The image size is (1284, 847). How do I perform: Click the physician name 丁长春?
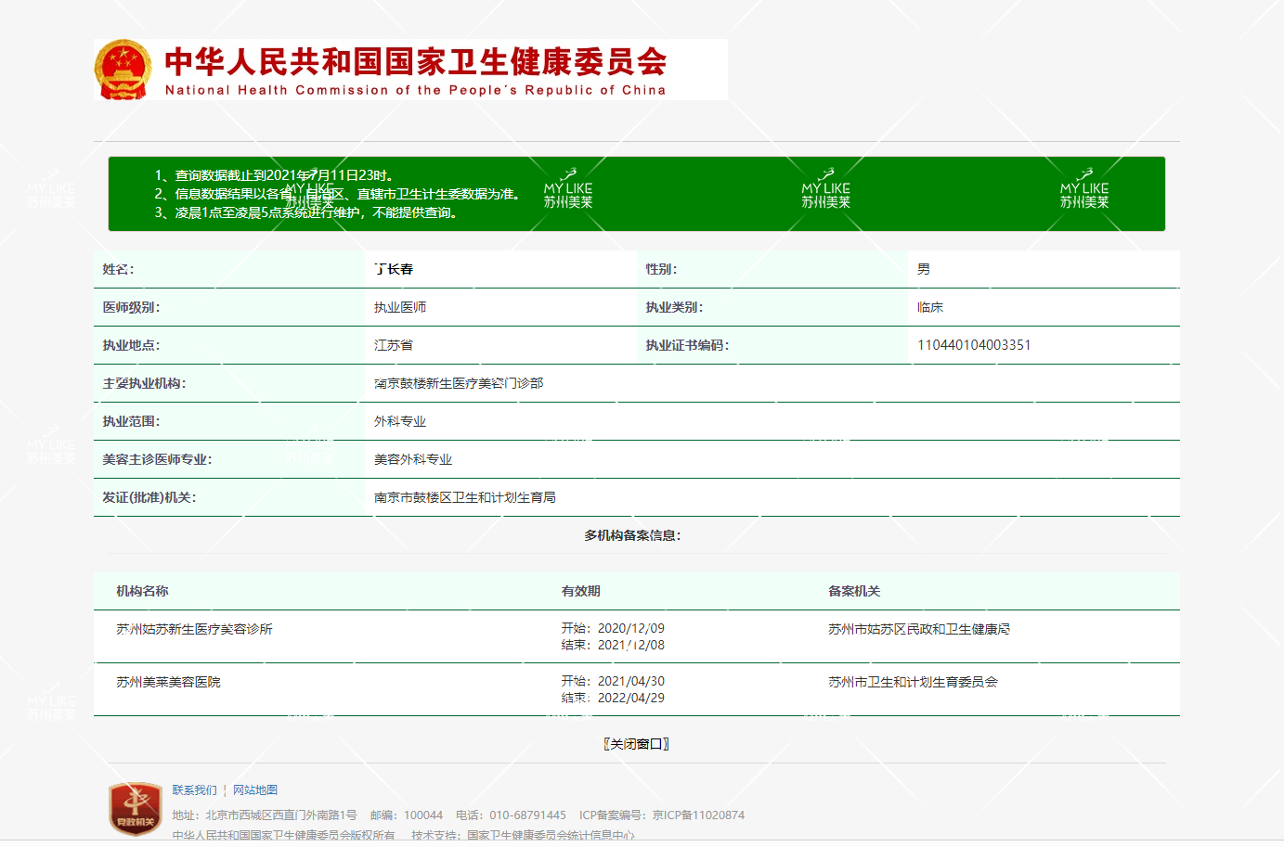(394, 269)
